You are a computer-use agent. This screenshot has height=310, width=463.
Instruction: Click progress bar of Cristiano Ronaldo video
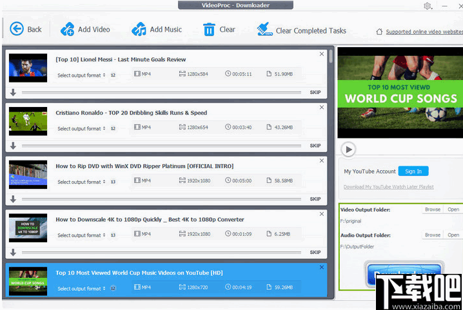161,146
